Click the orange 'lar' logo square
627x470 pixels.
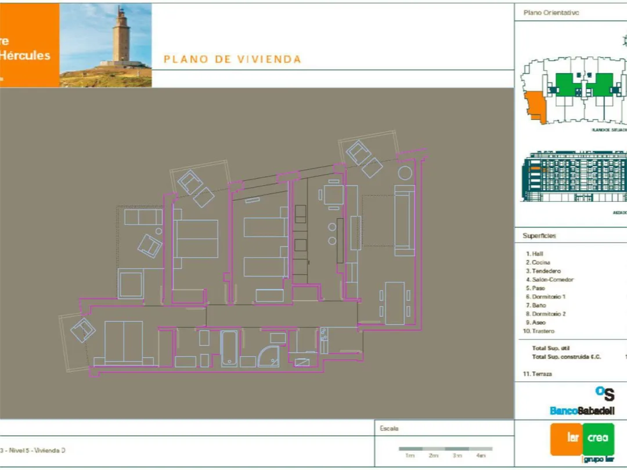565,439
